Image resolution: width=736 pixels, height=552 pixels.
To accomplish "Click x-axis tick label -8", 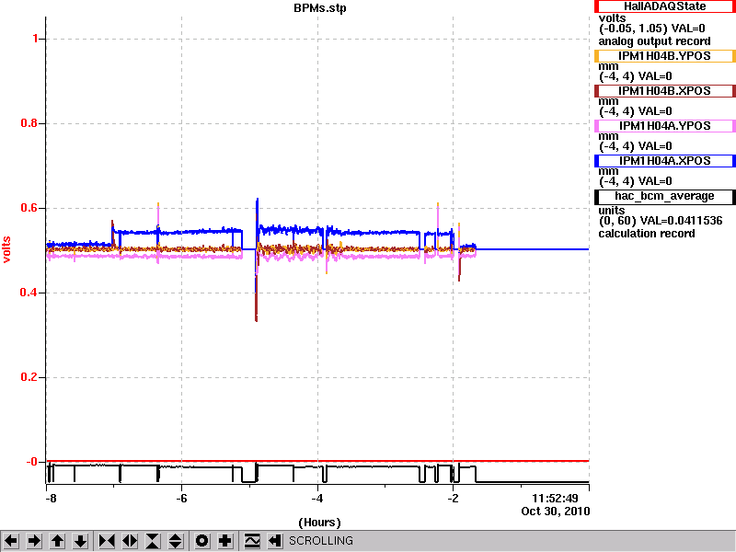I will pyautogui.click(x=51, y=498).
